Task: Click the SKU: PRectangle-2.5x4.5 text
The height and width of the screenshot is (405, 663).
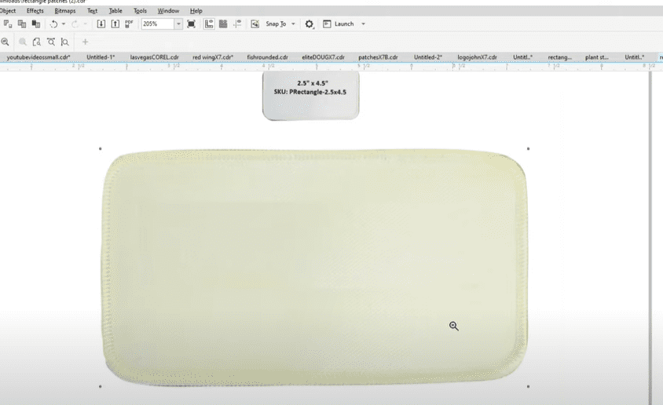Action: (310, 92)
